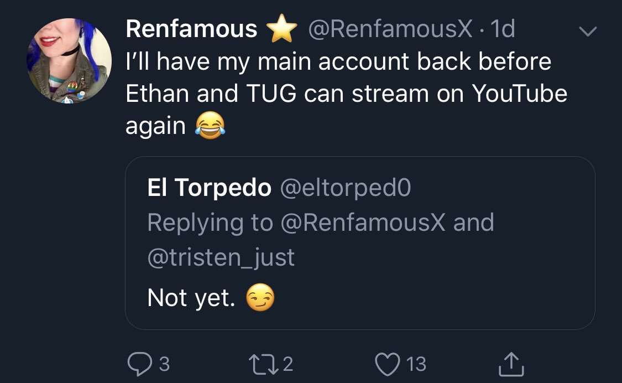622x383 pixels.
Task: Tap the reply speech bubble icon
Action: coord(140,364)
